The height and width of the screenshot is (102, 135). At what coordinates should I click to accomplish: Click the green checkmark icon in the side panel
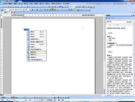(107, 18)
